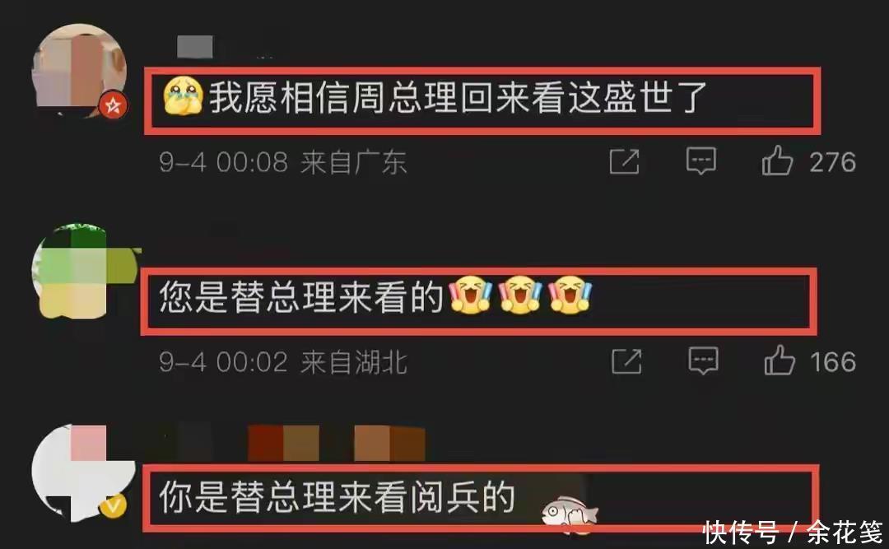Tap the comment 你是替总理来看阅兵的
The width and height of the screenshot is (889, 549).
coord(337,497)
